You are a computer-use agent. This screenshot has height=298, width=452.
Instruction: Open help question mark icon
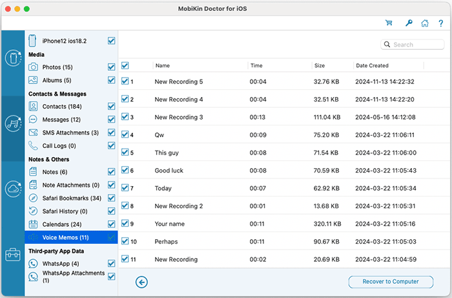(441, 23)
